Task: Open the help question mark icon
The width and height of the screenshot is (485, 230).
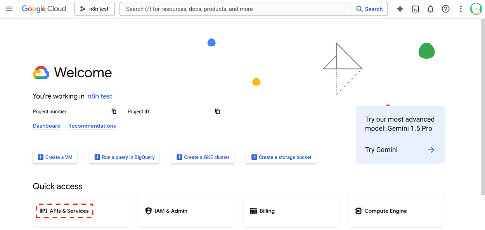Action: [446, 9]
